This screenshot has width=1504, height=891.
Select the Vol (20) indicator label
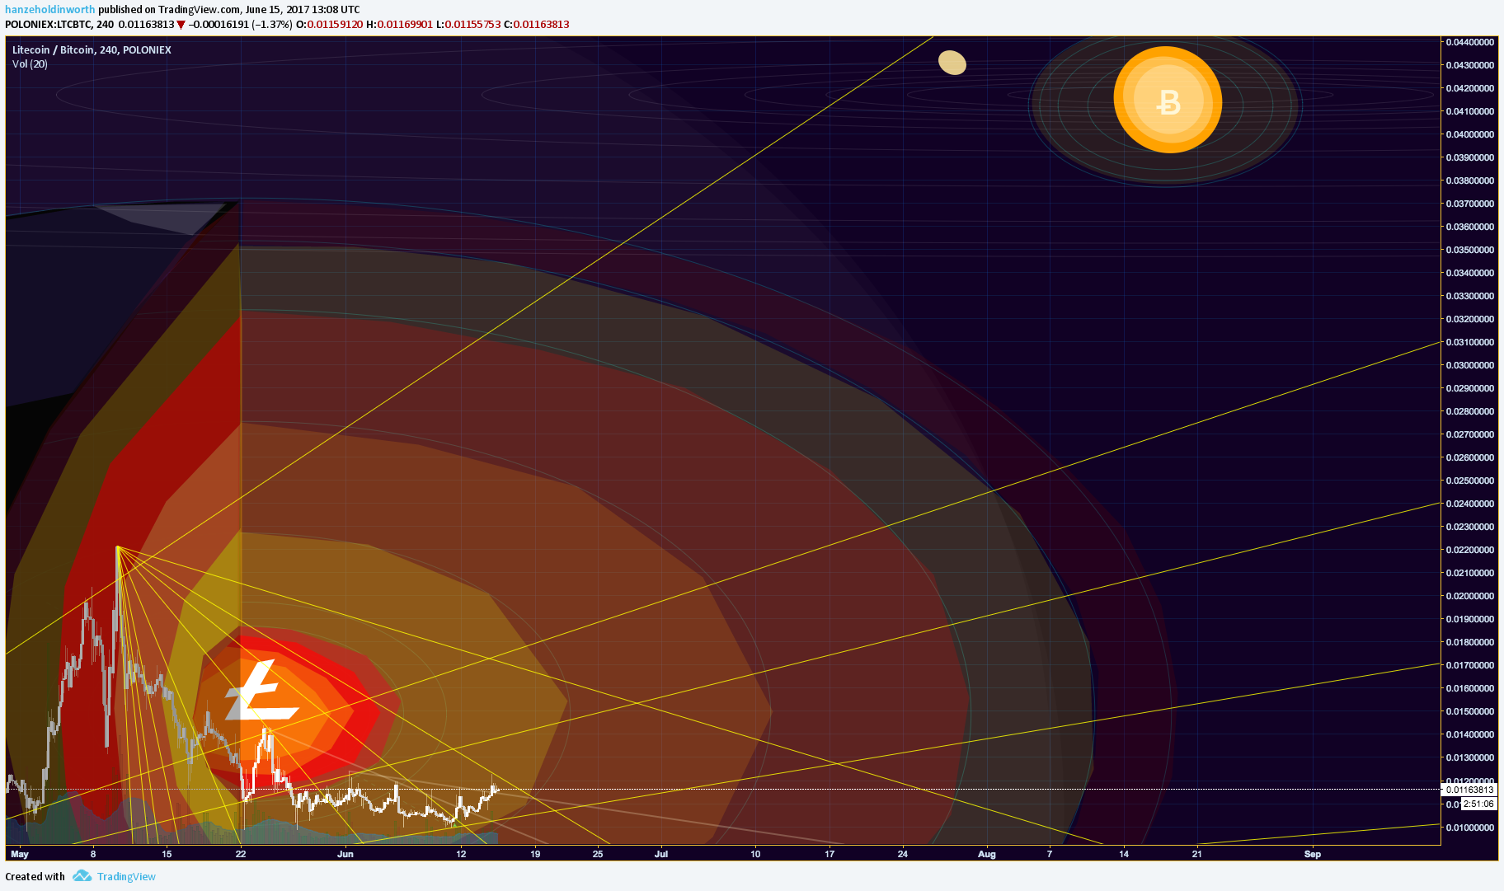[30, 63]
